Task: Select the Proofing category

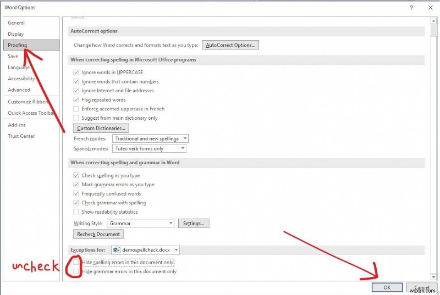Action: point(31,45)
